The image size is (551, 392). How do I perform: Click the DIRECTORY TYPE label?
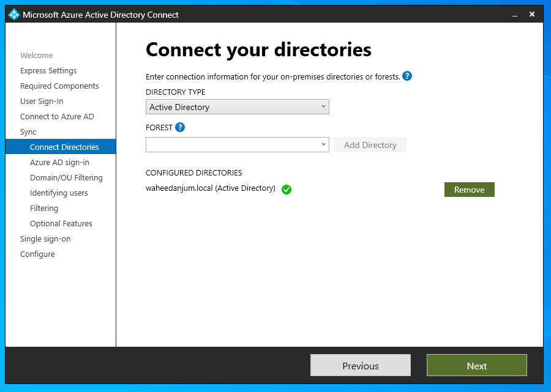[x=175, y=92]
